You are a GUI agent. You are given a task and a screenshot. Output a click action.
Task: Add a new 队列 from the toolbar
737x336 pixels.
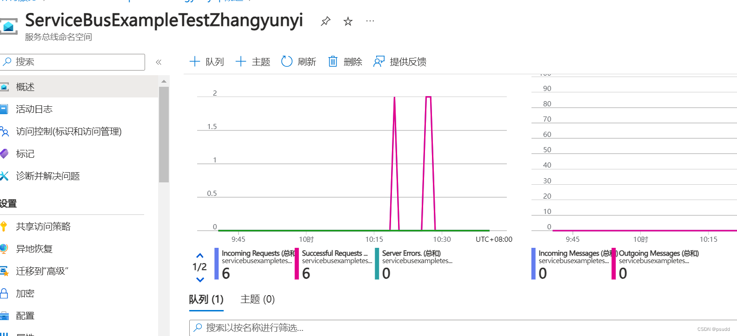(x=207, y=62)
